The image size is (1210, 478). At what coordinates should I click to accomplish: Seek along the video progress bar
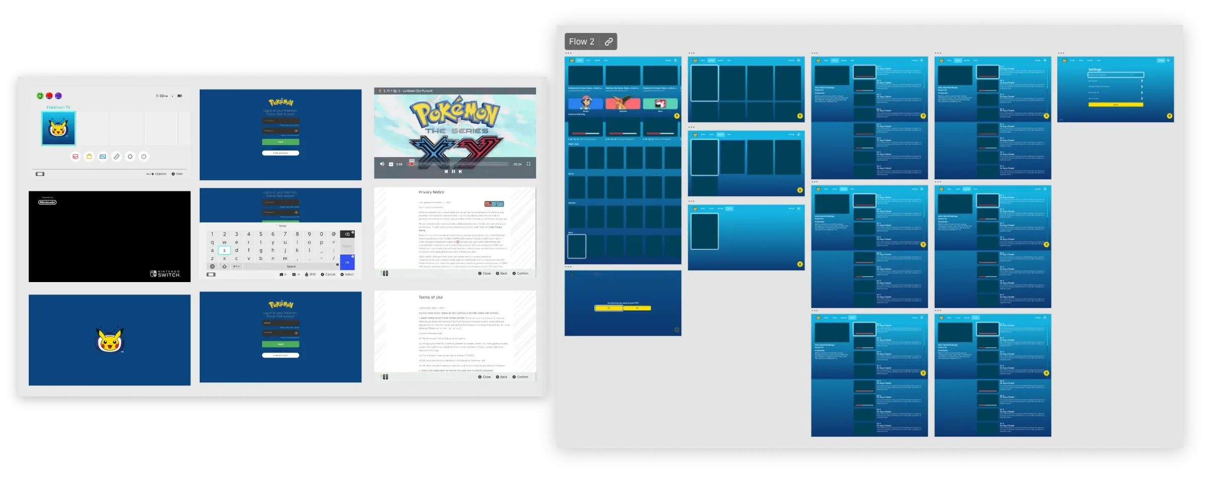tap(458, 164)
